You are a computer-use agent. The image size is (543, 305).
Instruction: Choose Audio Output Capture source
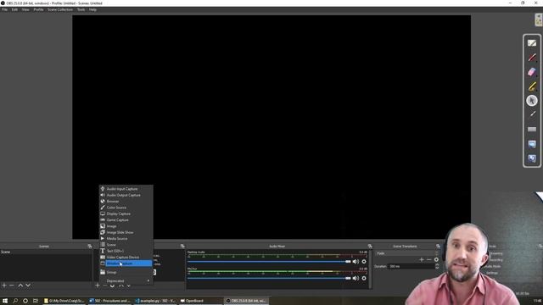click(126, 195)
